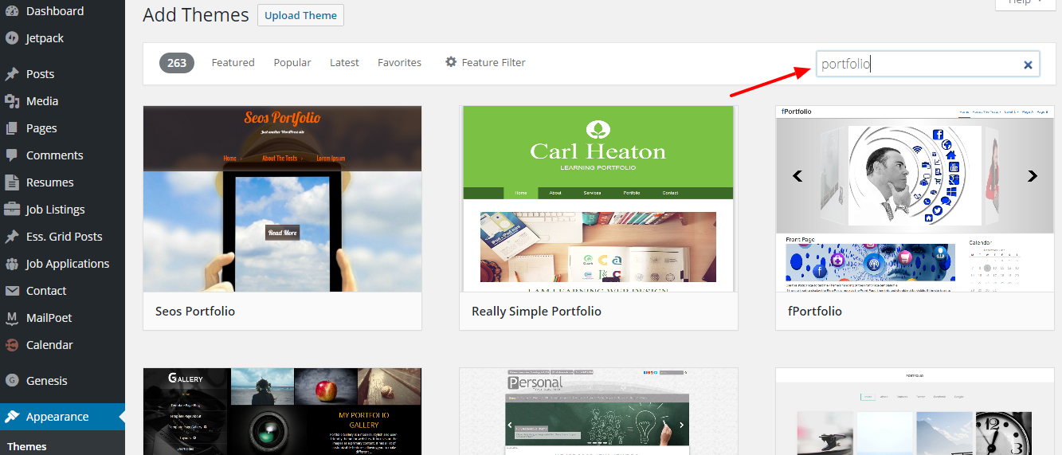1062x455 pixels.
Task: Click the Read More button in Seos preview
Action: pyautogui.click(x=283, y=233)
